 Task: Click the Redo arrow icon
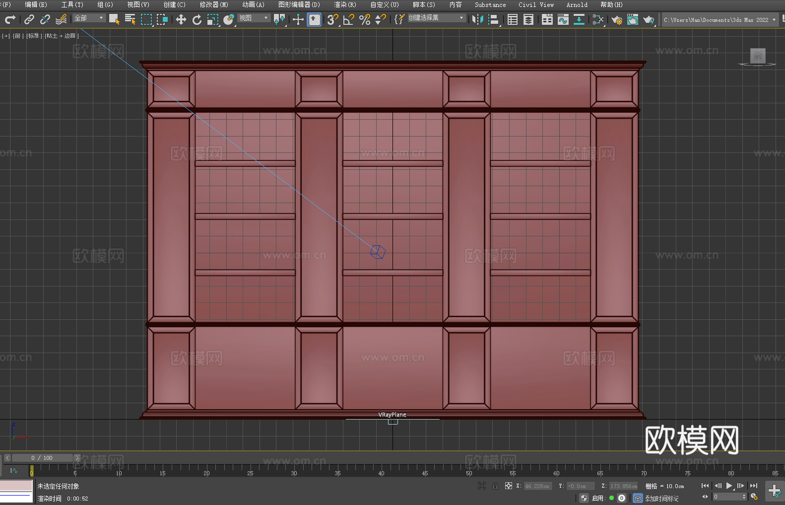coord(10,19)
